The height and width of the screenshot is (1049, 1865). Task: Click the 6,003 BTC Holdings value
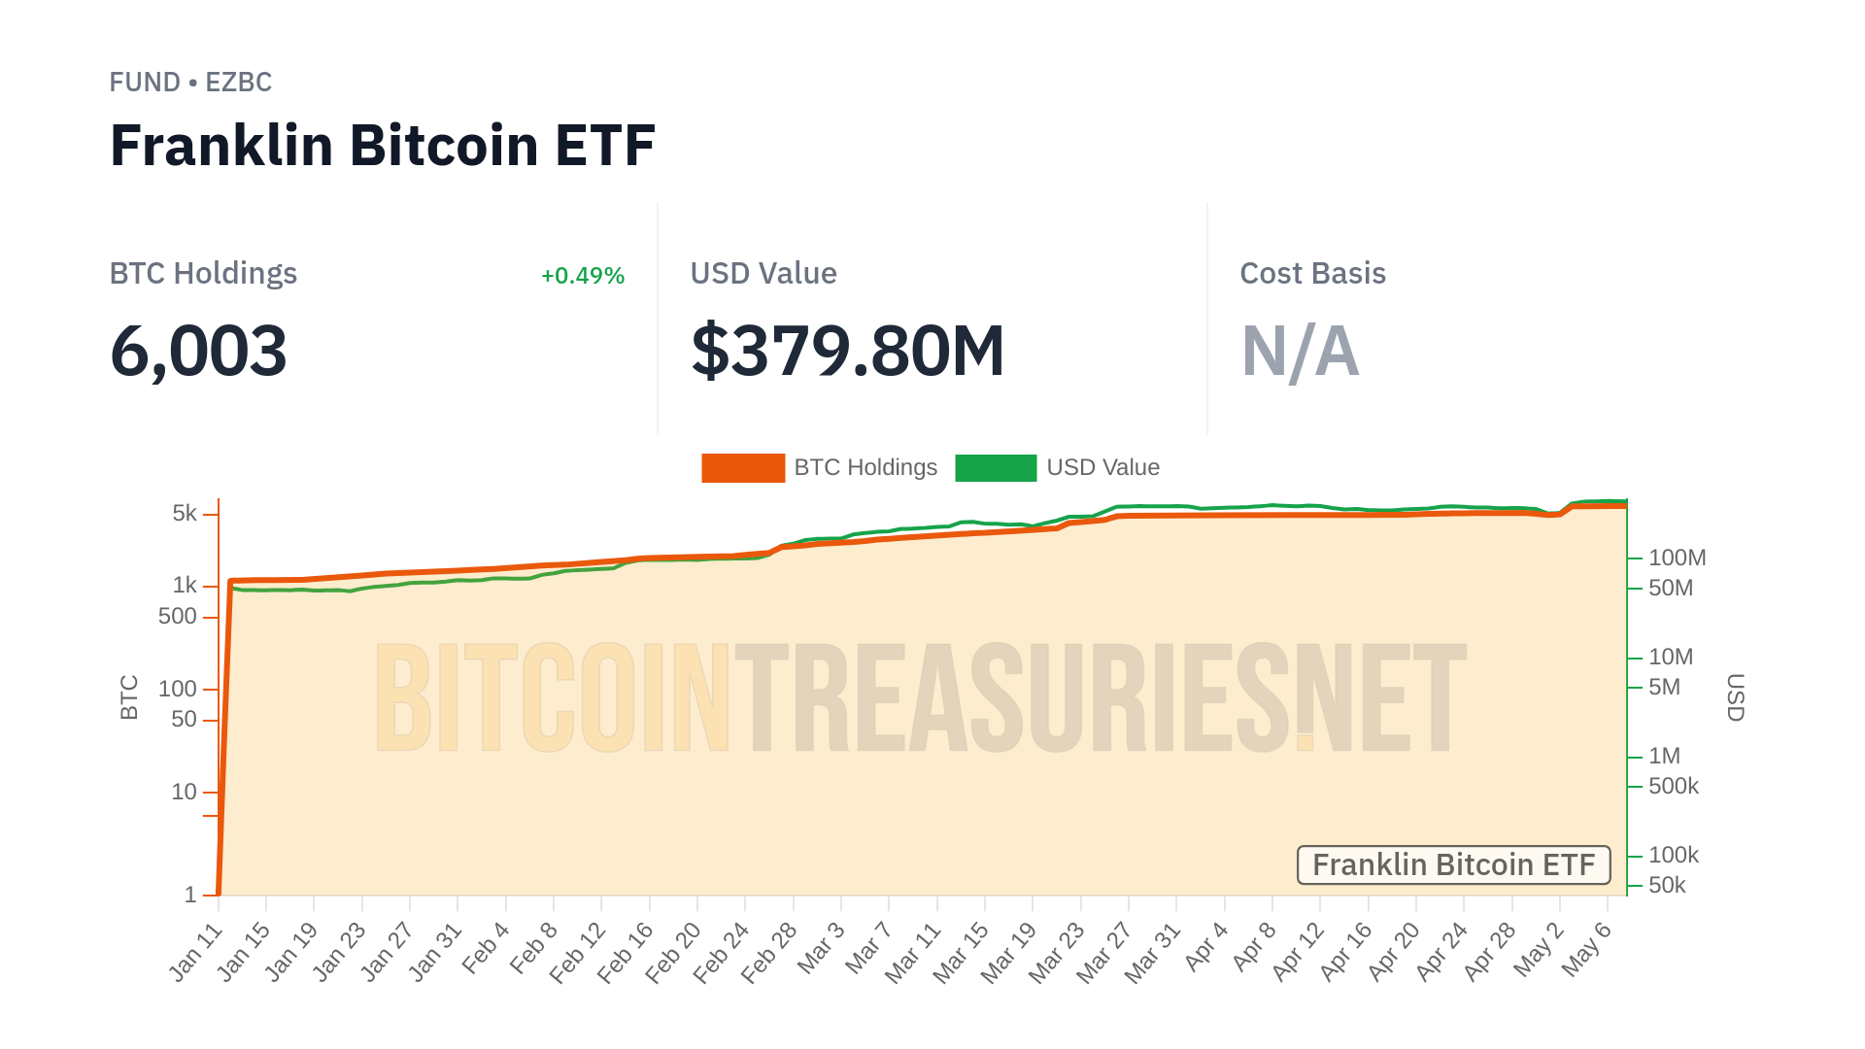[199, 351]
